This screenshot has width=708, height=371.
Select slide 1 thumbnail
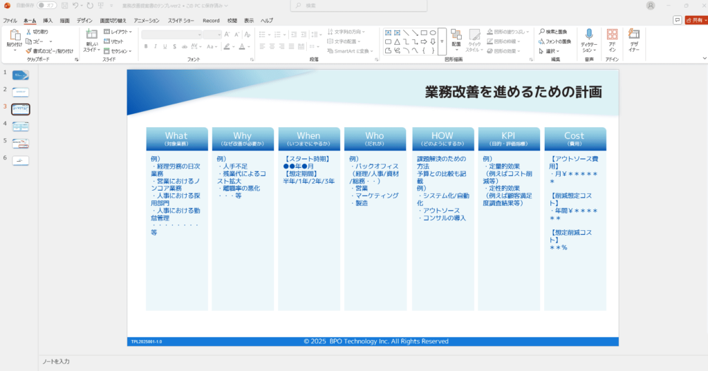pos(21,75)
